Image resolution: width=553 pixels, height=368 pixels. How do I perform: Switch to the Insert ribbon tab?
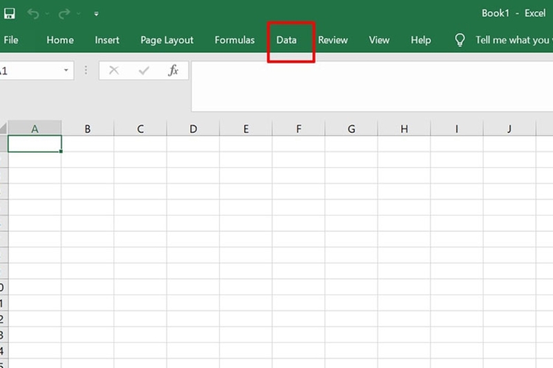coord(107,40)
